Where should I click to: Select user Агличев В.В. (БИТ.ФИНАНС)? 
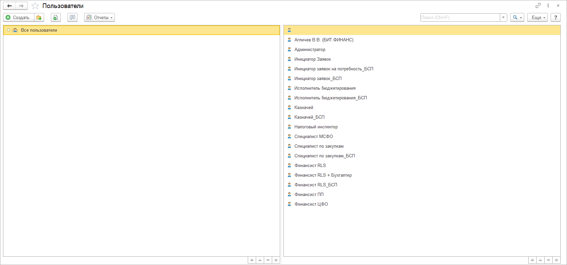click(x=422, y=40)
